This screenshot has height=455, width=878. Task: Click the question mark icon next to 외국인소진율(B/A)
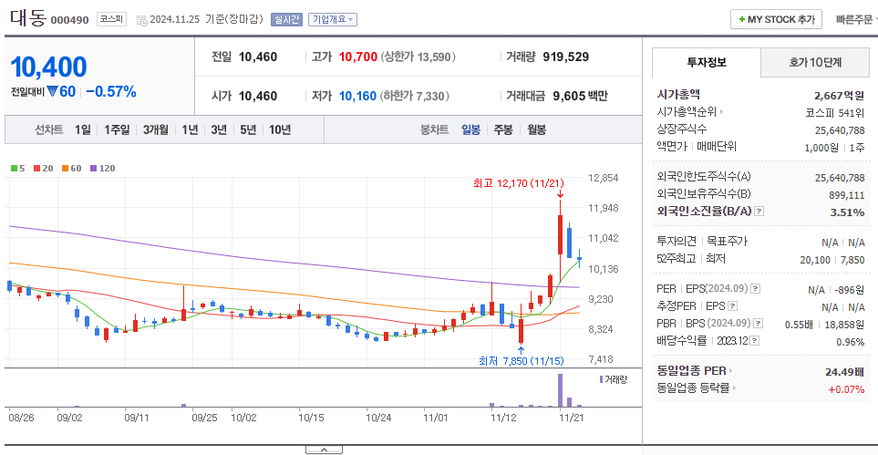coord(759,212)
